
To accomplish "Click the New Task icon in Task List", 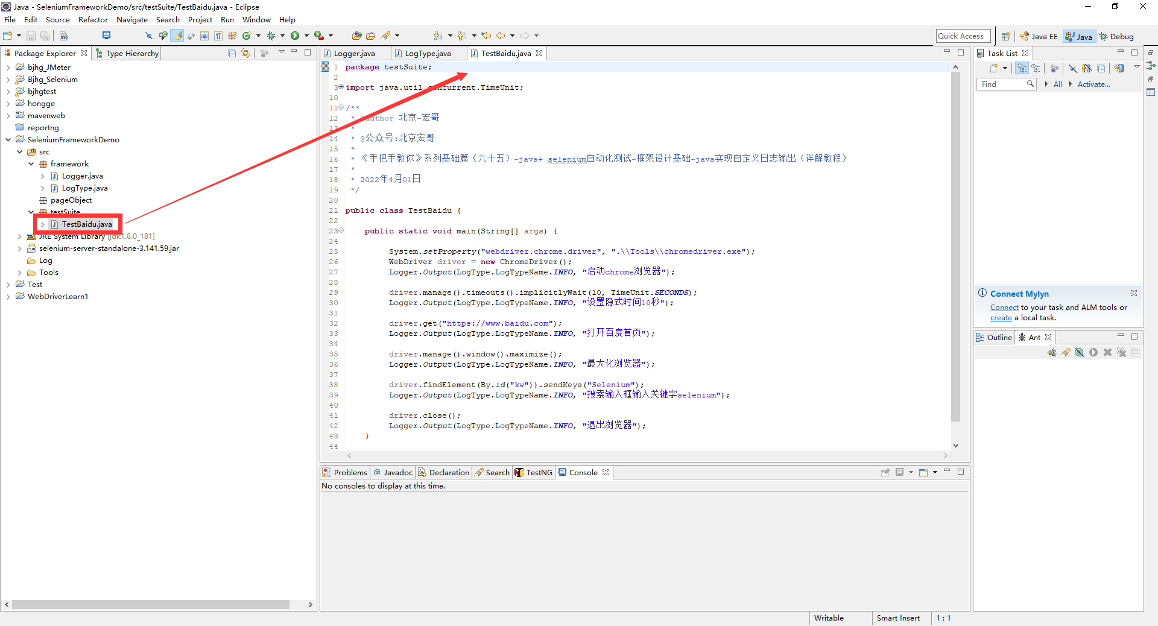I will (x=994, y=68).
